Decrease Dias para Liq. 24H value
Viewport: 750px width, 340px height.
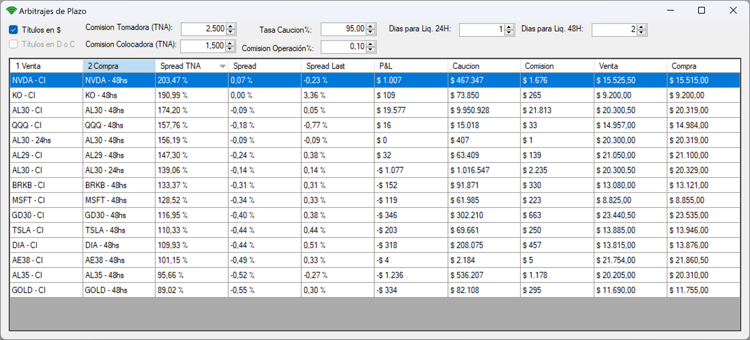[x=509, y=32]
